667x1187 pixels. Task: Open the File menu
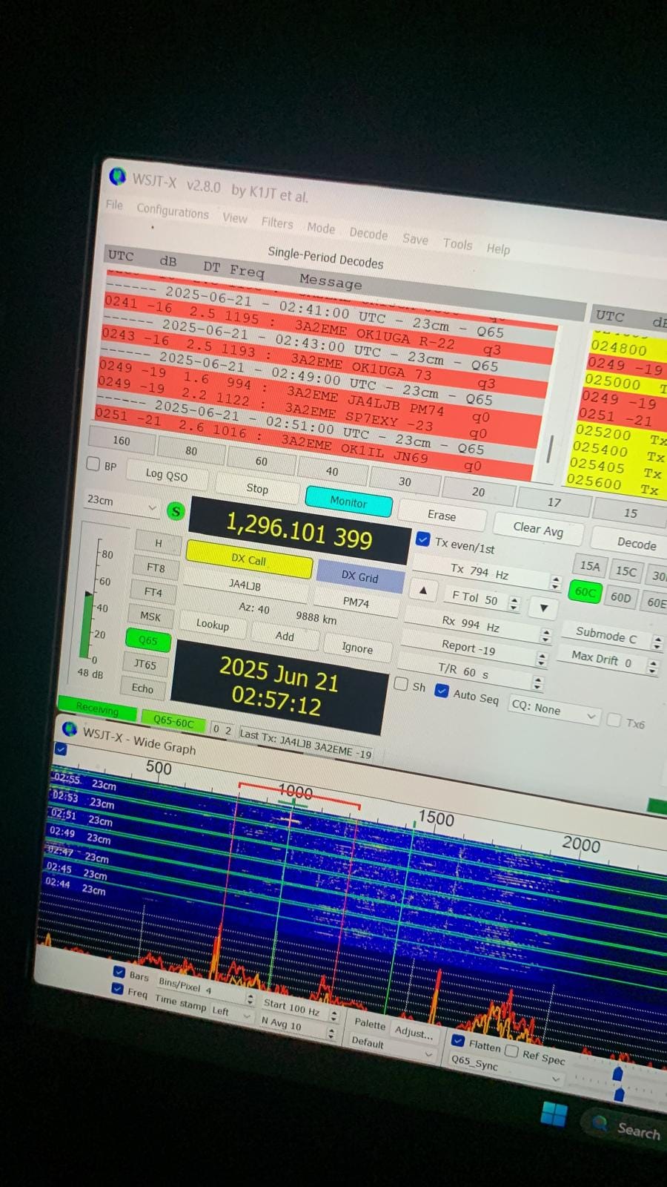[114, 205]
